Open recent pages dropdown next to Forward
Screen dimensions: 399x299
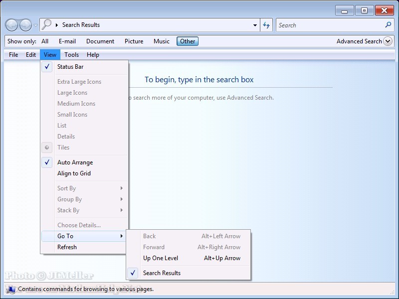35,25
